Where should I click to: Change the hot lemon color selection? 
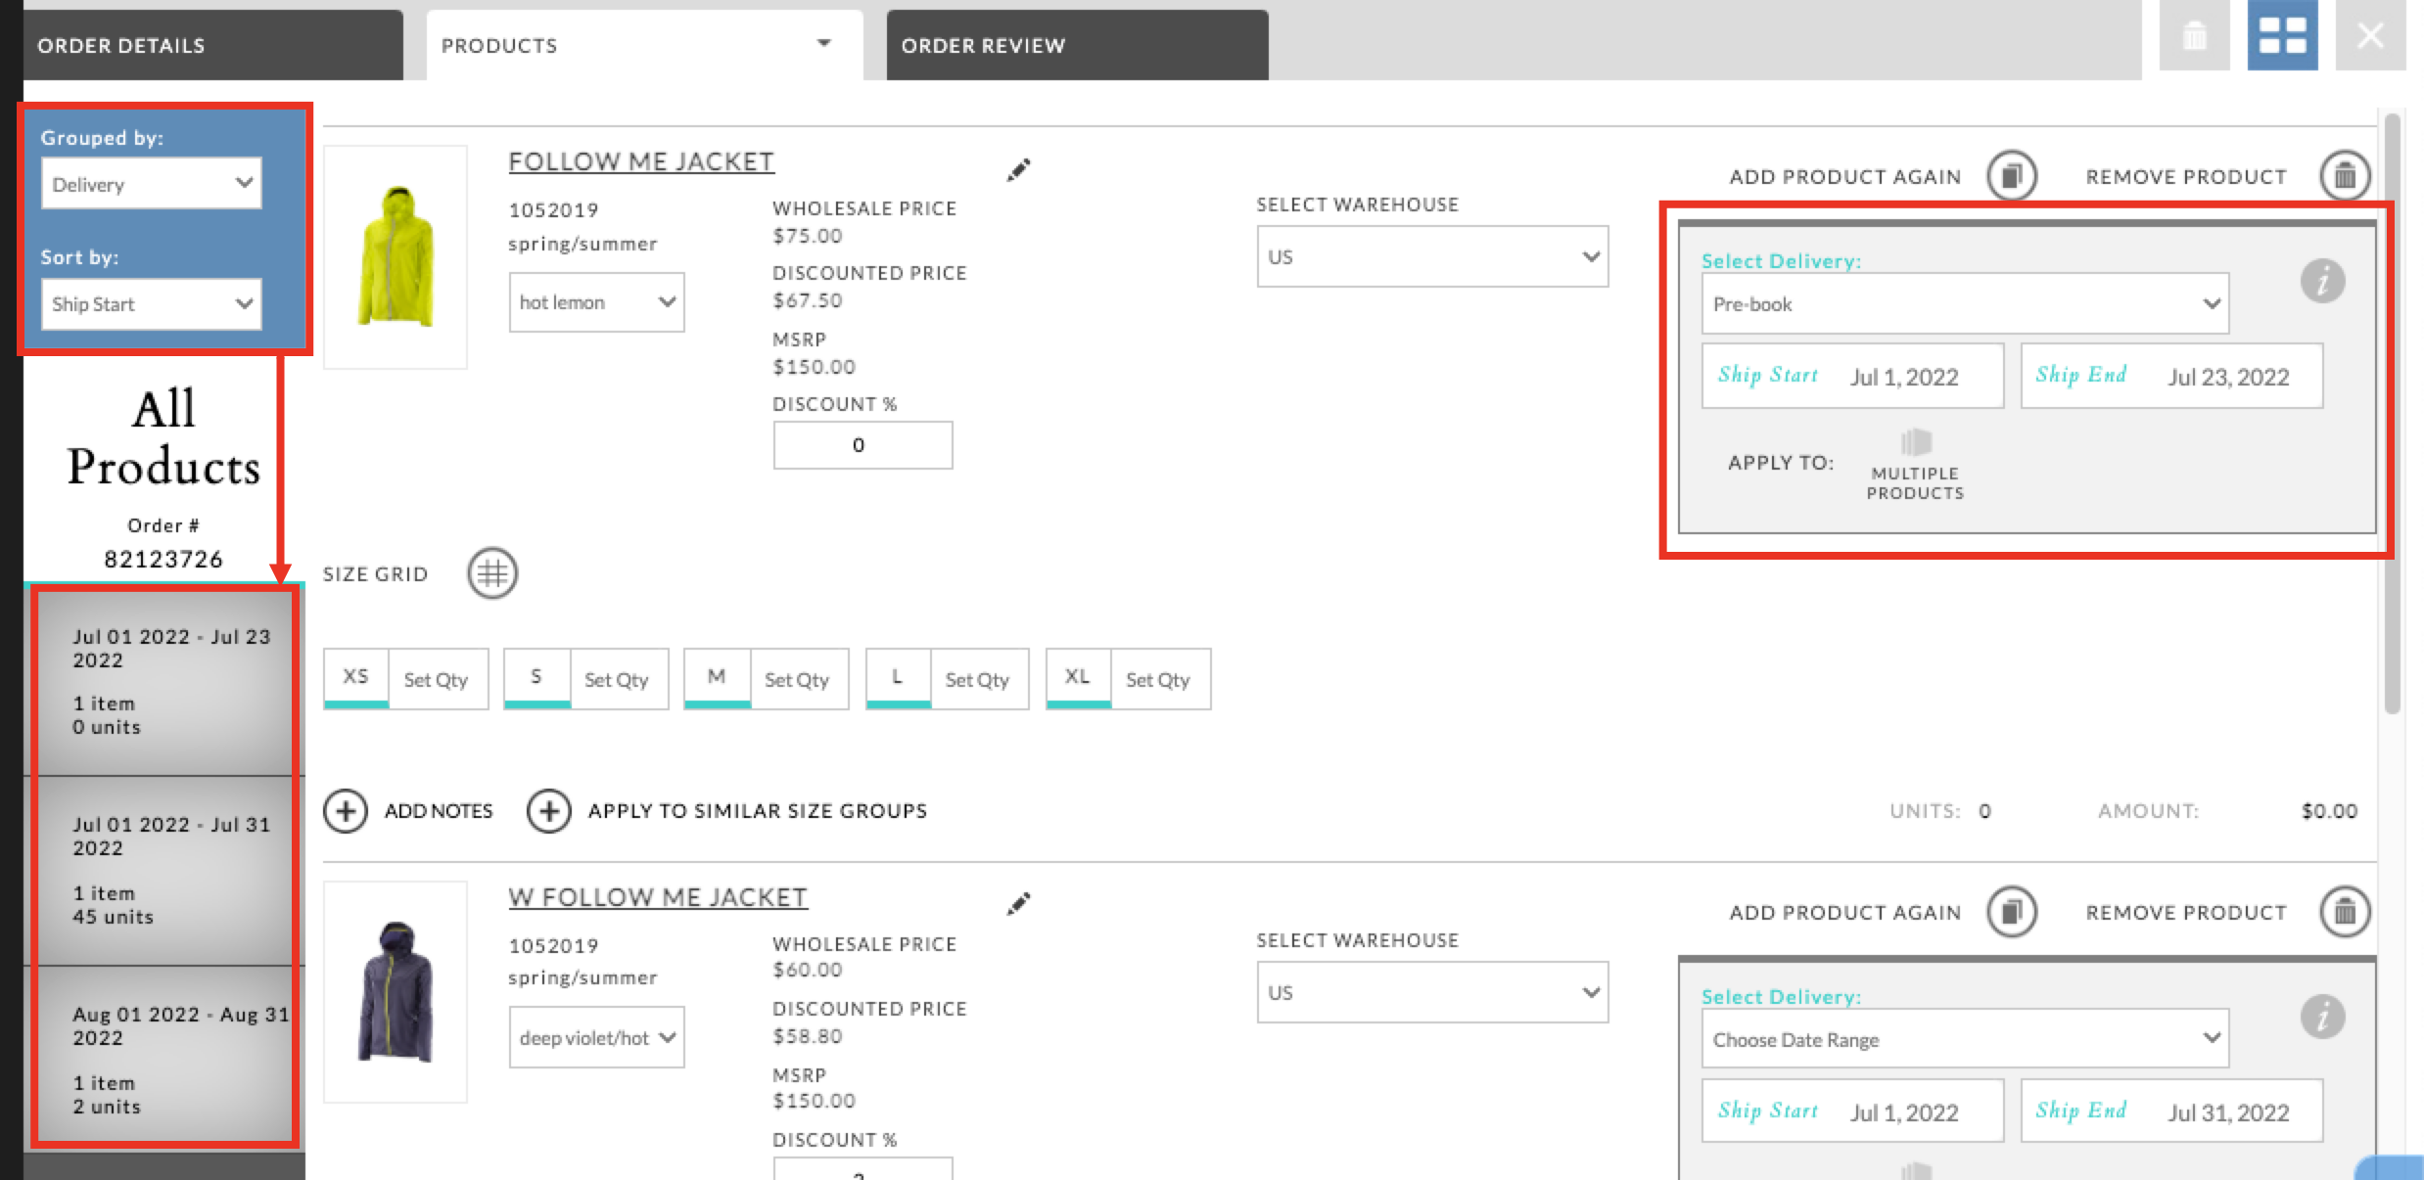(x=595, y=301)
